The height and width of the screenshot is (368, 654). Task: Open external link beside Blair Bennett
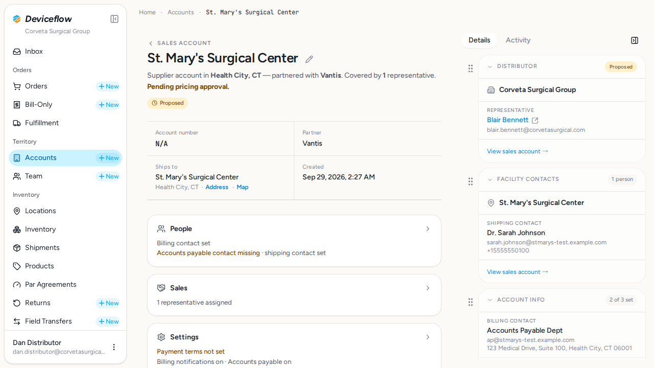[535, 121]
